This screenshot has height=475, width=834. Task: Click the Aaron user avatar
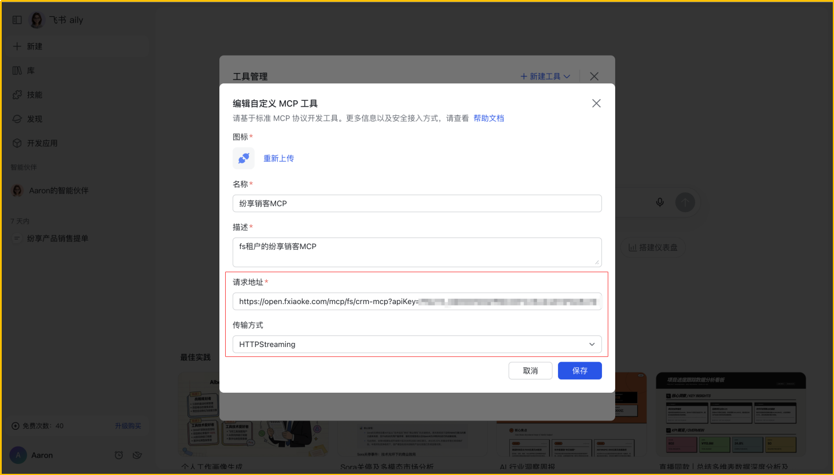coord(18,455)
